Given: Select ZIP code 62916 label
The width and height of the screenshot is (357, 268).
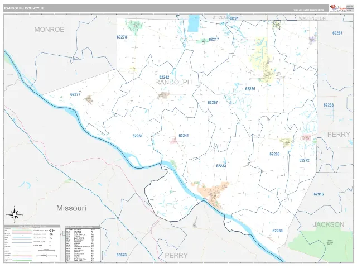Looking at the screenshot, I should coord(319,194).
